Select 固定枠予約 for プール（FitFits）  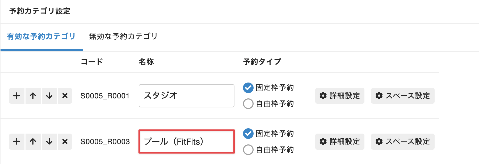[x=248, y=134]
